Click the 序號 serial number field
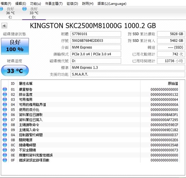The height and width of the screenshot is (178, 186). (96, 41)
